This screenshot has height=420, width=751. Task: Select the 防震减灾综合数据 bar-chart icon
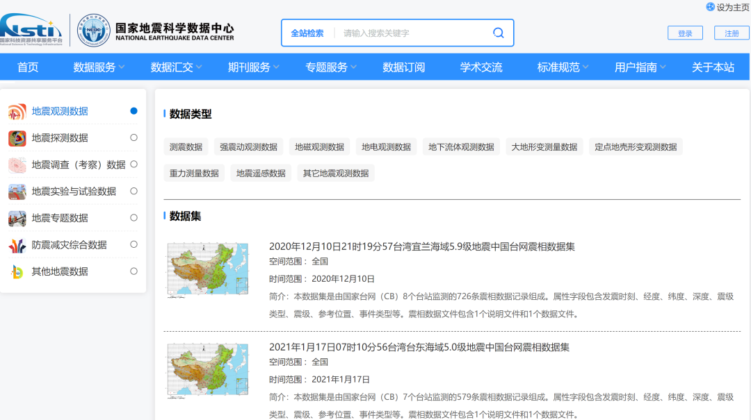pos(17,244)
